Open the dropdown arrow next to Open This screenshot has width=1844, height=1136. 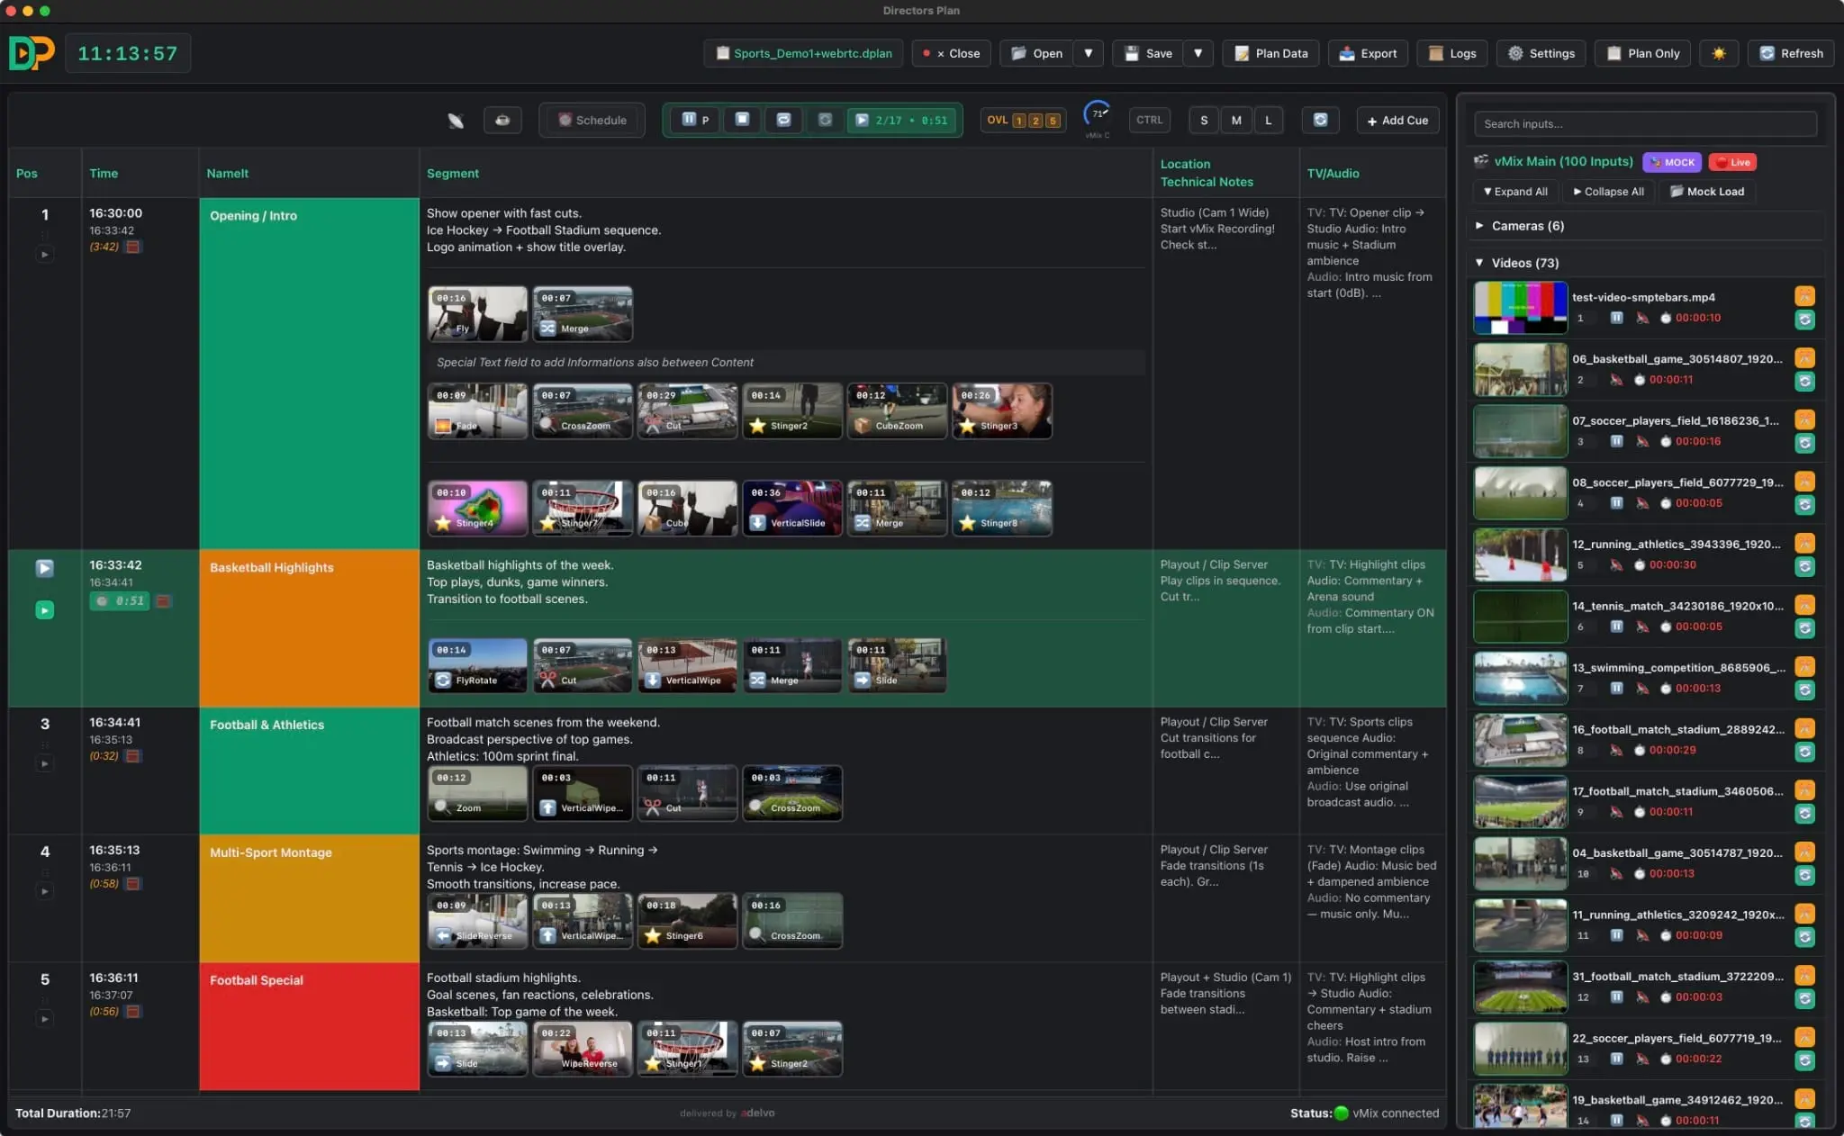1088,53
